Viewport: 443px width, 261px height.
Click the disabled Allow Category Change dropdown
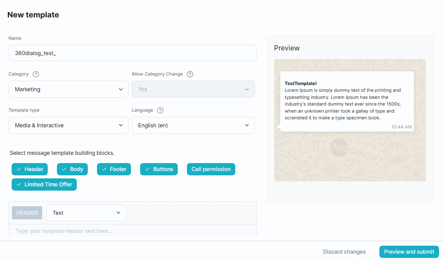point(193,89)
